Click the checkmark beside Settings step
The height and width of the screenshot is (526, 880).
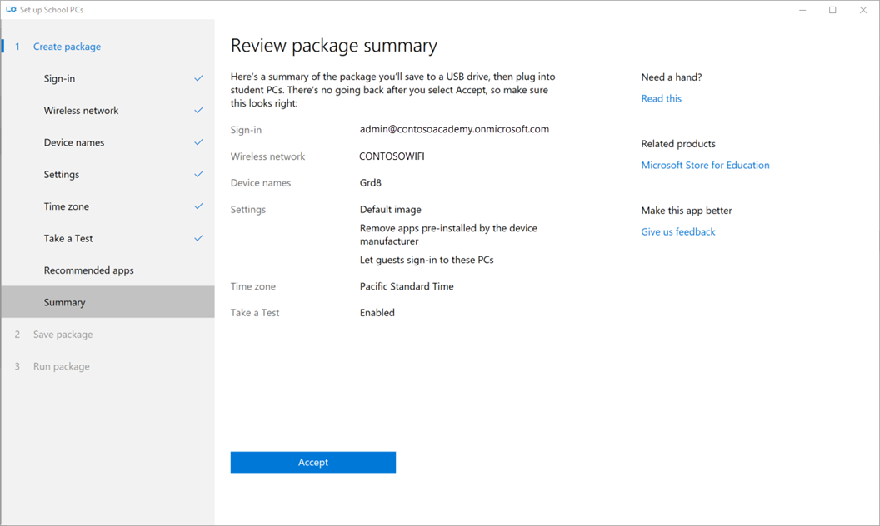click(198, 175)
